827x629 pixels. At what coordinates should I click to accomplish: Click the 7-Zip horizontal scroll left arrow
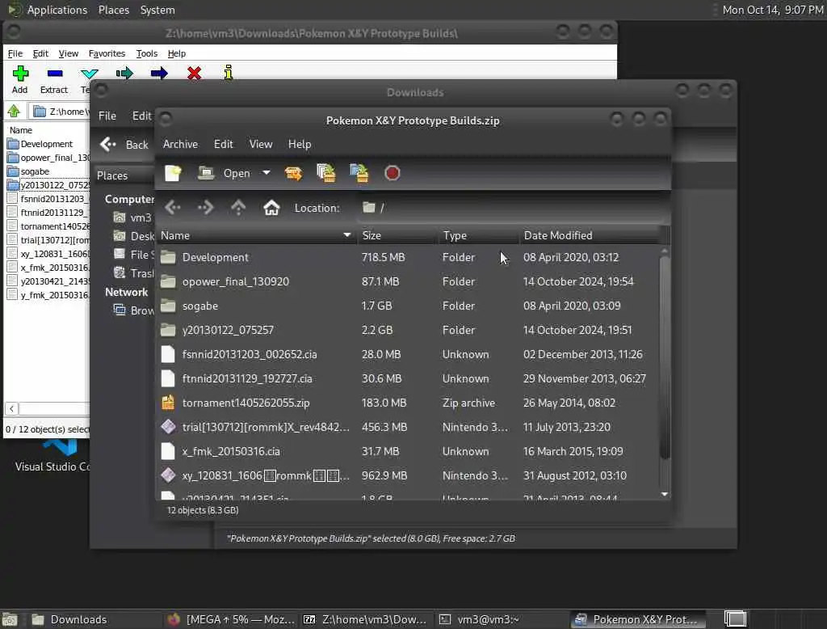(11, 408)
